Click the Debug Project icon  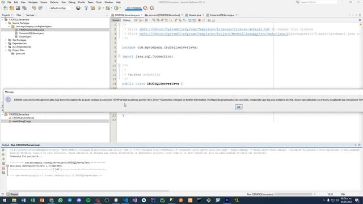tap(108, 8)
